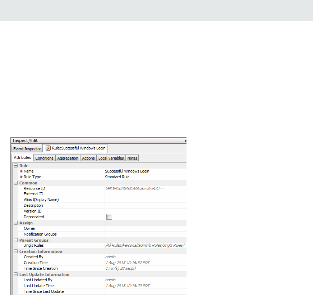This screenshot has width=313, height=295.
Task: Switch to the Aggregation tab
Action: (68, 158)
